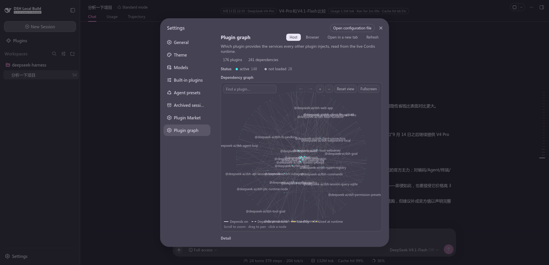Click the Workspaces search icon
Image resolution: width=549 pixels, height=265 pixels.
pos(54,54)
